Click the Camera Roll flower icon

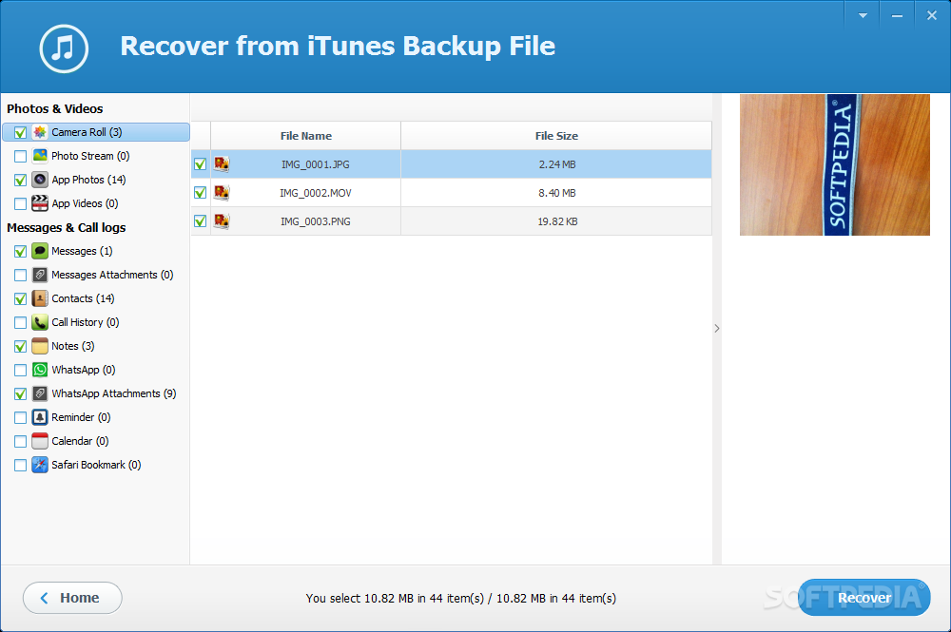tap(39, 132)
